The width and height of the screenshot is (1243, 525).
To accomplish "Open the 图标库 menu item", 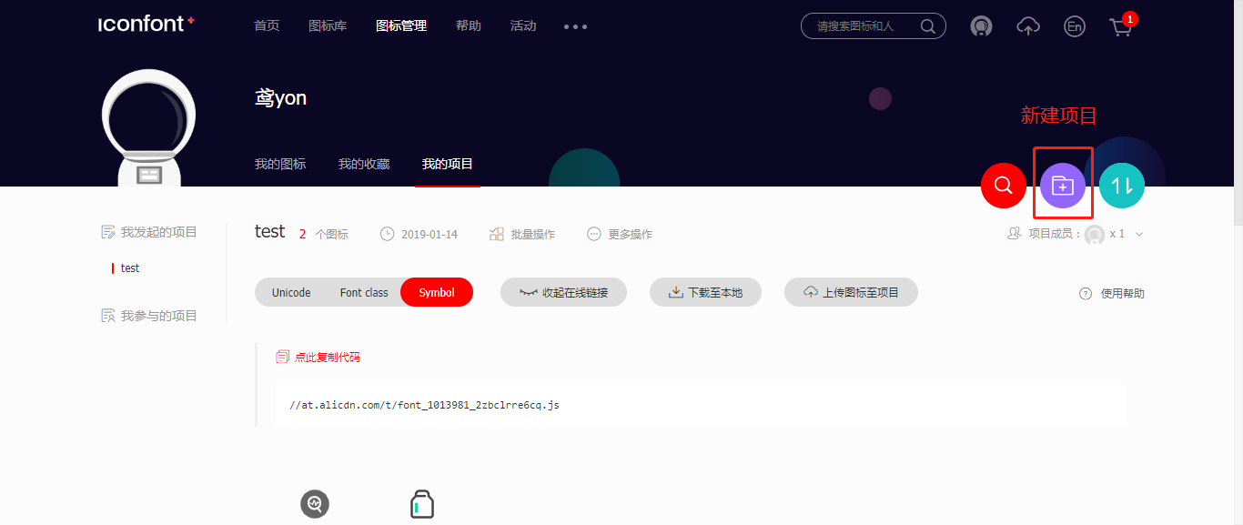I will tap(328, 25).
